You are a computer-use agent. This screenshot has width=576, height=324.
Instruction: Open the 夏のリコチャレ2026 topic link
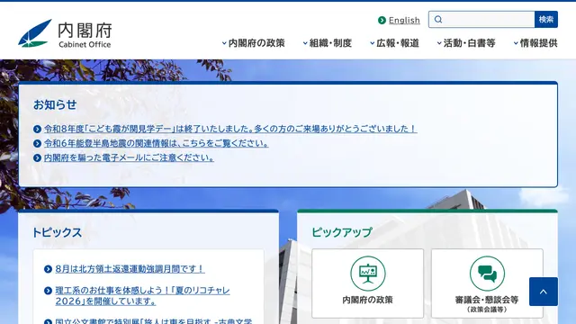click(x=142, y=296)
